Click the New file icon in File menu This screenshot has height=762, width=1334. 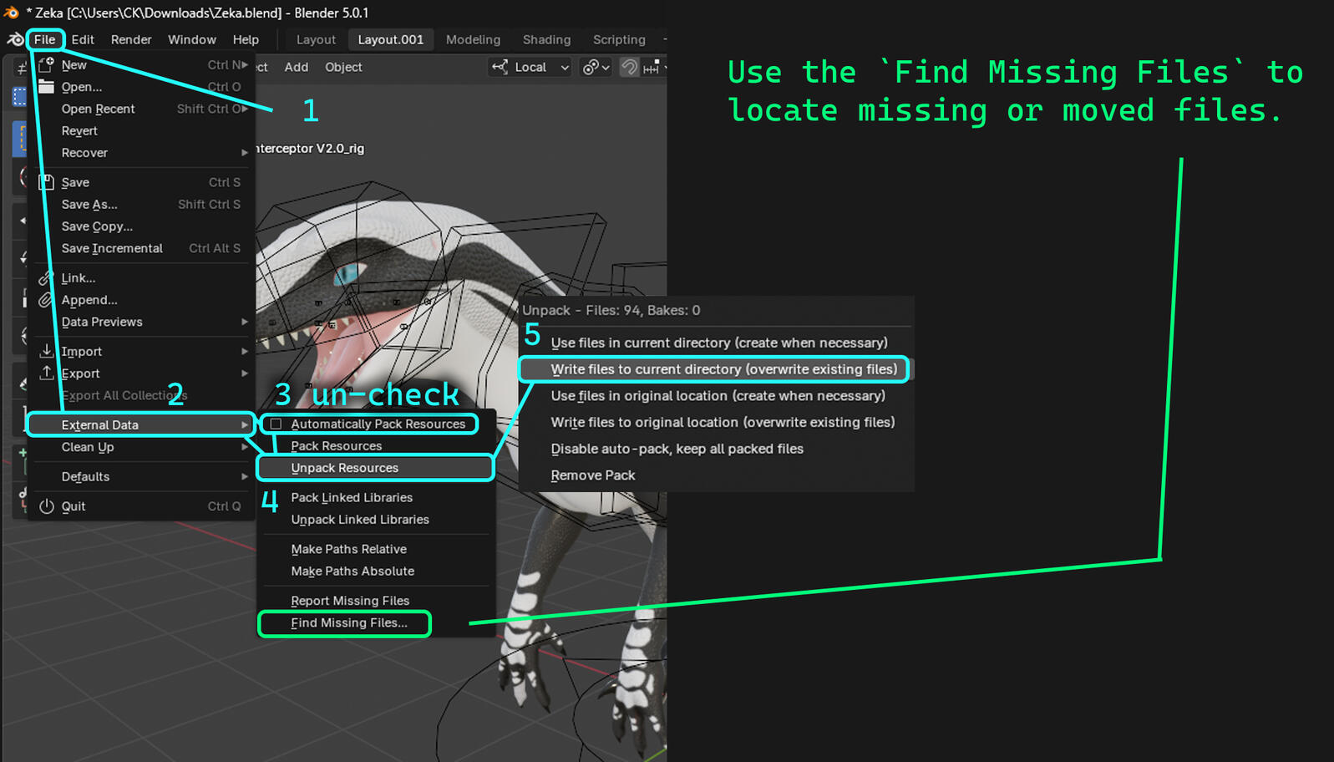tap(47, 64)
